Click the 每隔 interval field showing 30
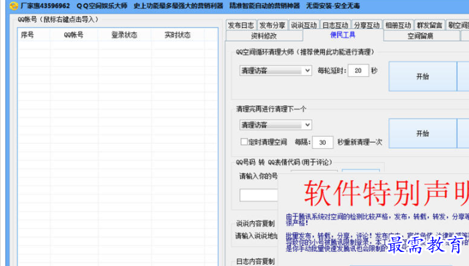 pos(322,142)
